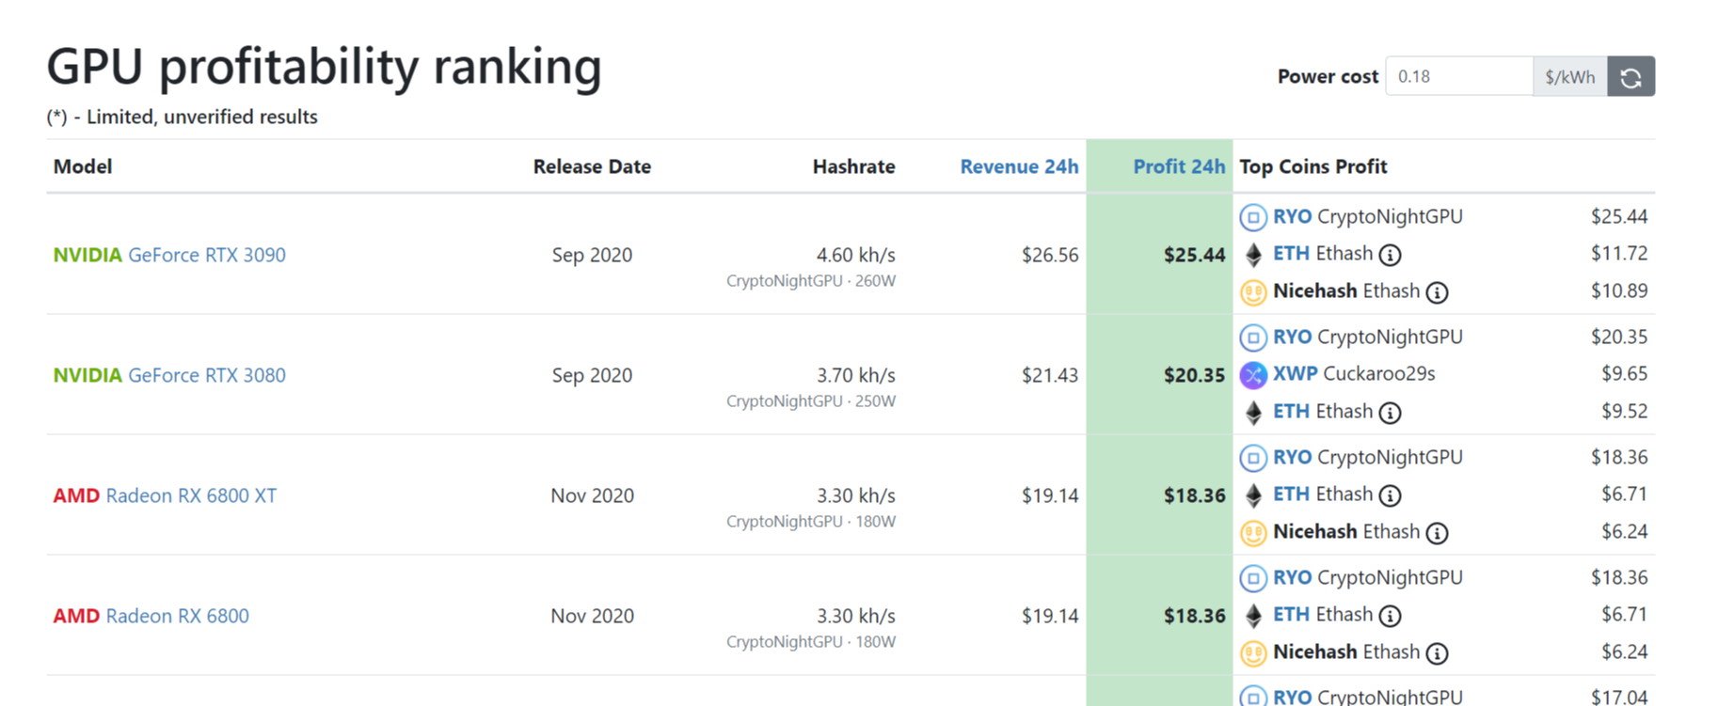Viewport: 1734px width, 706px height.
Task: Click Nicehash smiley icon in RTX 3090 row
Action: click(1252, 292)
